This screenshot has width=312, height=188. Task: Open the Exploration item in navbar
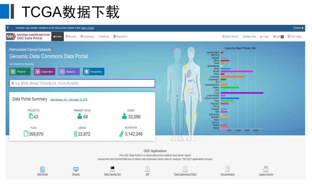[87, 37]
